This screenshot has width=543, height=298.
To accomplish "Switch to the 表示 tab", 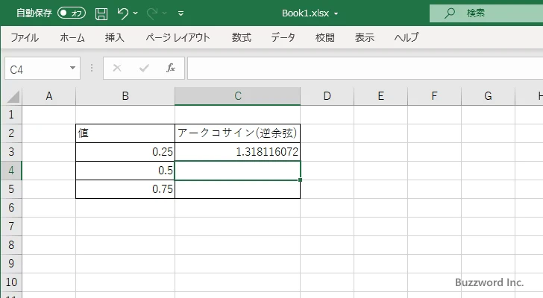I will [x=364, y=37].
